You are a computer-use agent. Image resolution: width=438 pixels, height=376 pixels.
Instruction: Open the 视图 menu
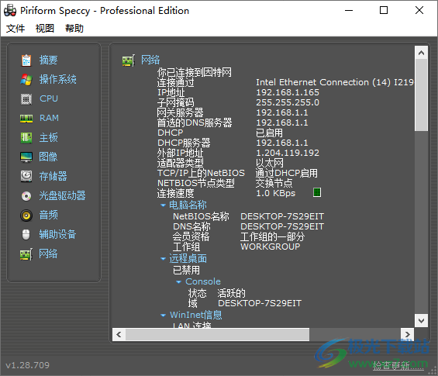point(45,28)
